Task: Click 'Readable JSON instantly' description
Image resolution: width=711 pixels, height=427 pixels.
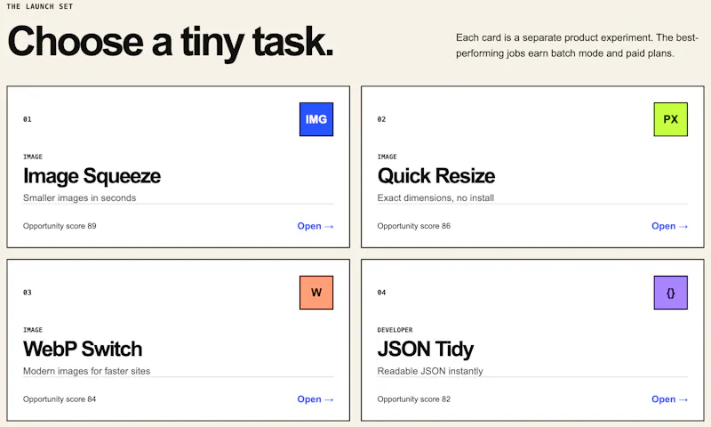Action: (x=430, y=371)
